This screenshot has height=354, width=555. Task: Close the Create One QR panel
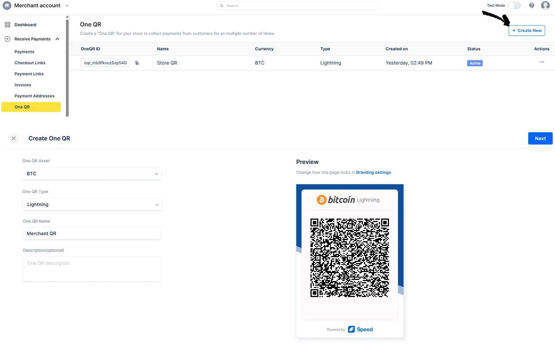[x=14, y=138]
